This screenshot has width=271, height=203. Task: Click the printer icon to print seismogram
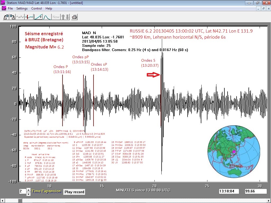click(74, 17)
